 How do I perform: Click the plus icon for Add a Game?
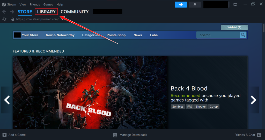coord(5,135)
